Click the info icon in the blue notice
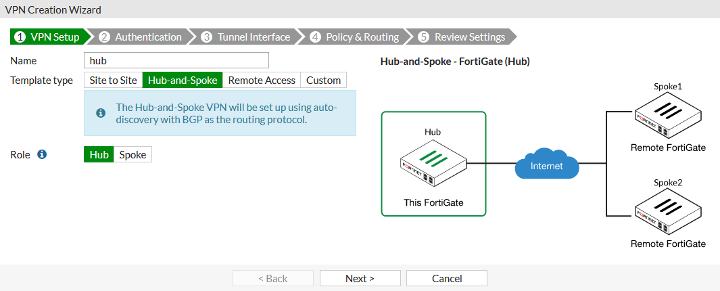 [101, 113]
